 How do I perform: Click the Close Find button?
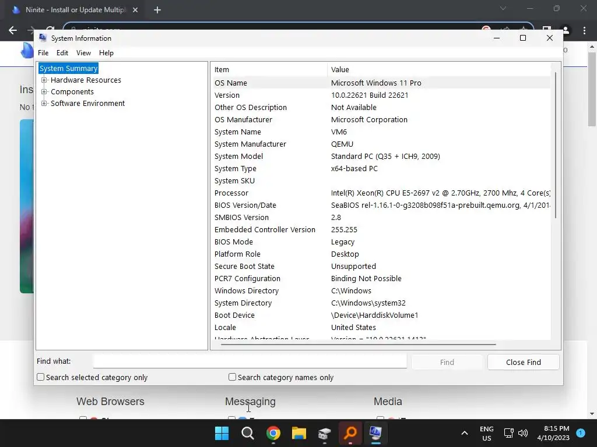523,362
